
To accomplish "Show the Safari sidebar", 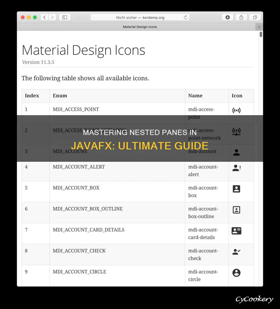I will [65, 17].
